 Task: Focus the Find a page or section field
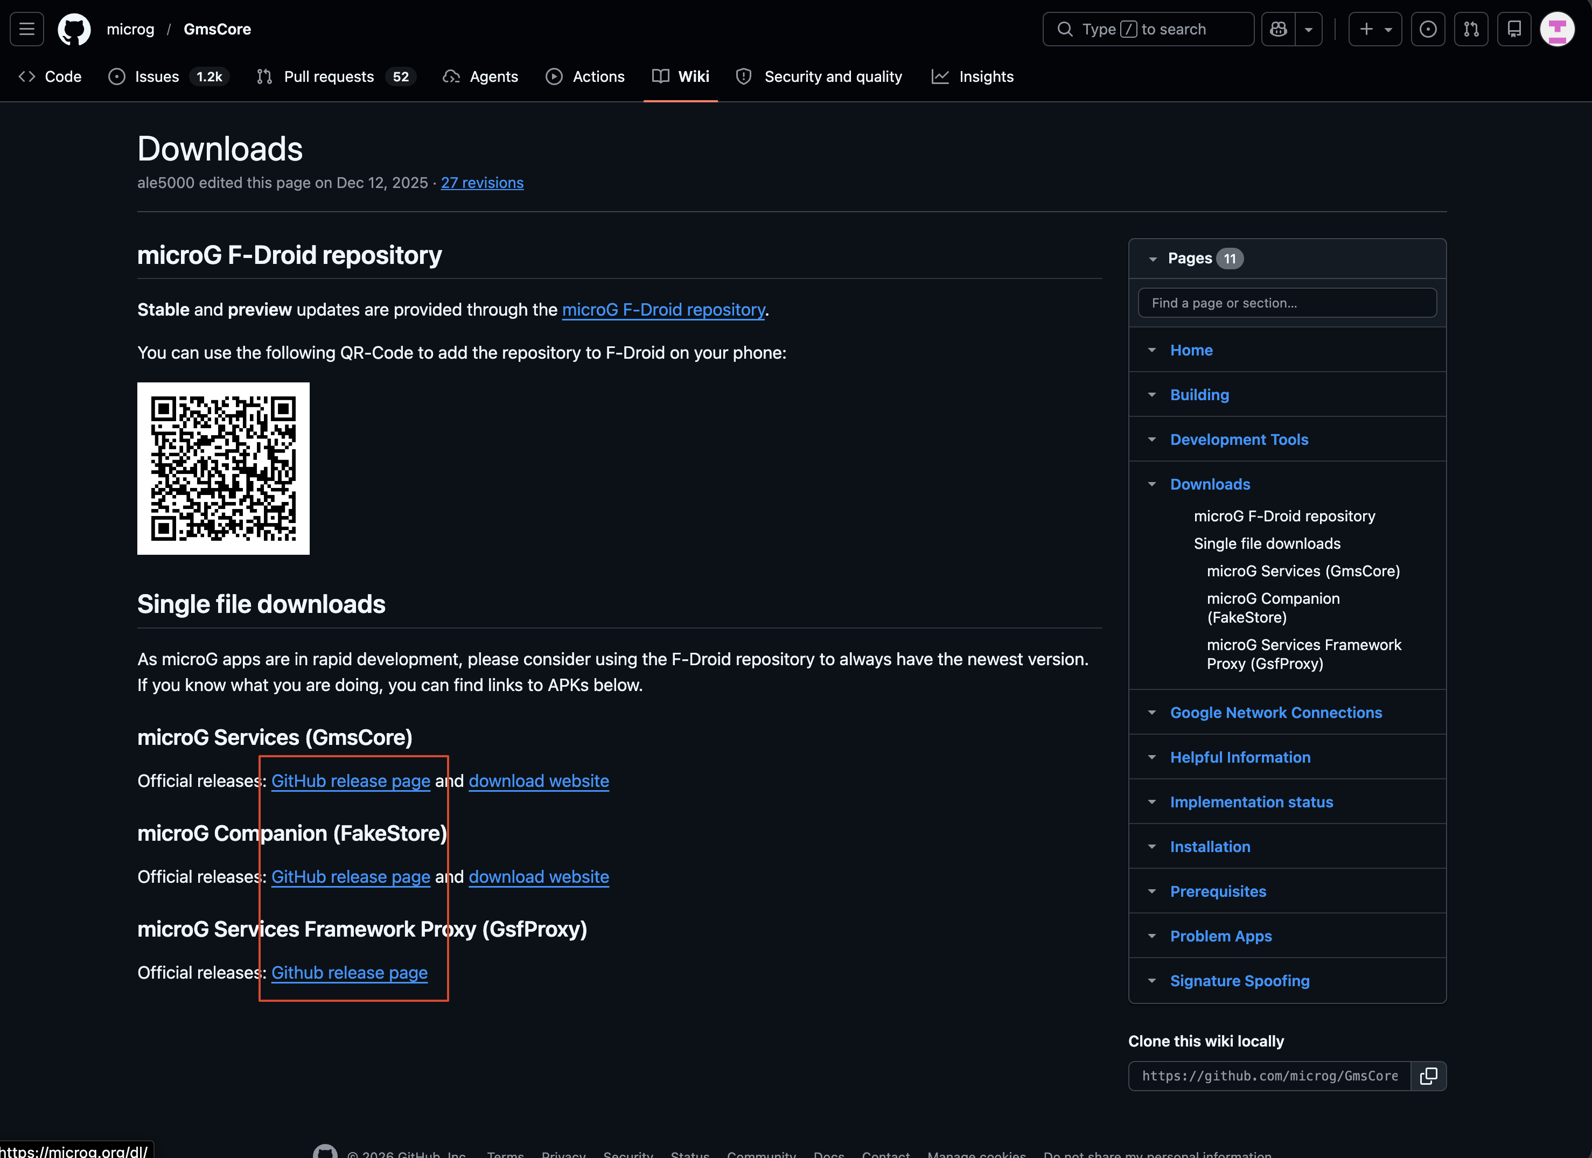click(1287, 303)
